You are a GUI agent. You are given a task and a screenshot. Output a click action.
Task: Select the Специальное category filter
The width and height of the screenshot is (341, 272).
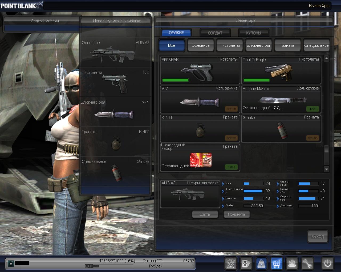click(316, 45)
